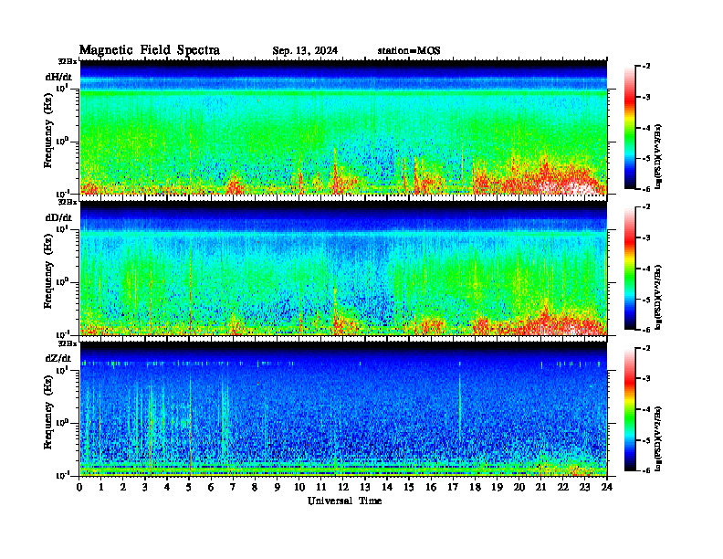Click hour tick label '15' on time axis
The height and width of the screenshot is (559, 723).
(409, 487)
